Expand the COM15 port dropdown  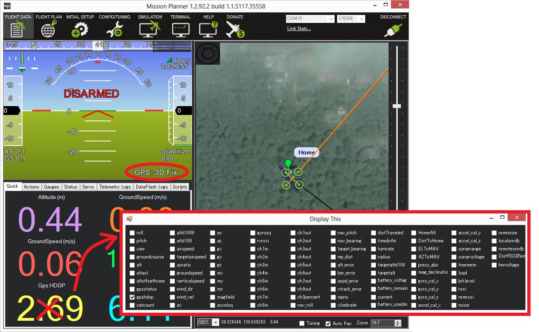[331, 19]
